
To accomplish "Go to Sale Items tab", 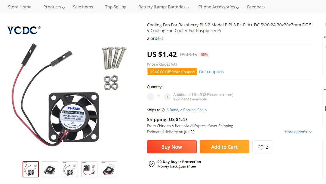I will pyautogui.click(x=83, y=7).
